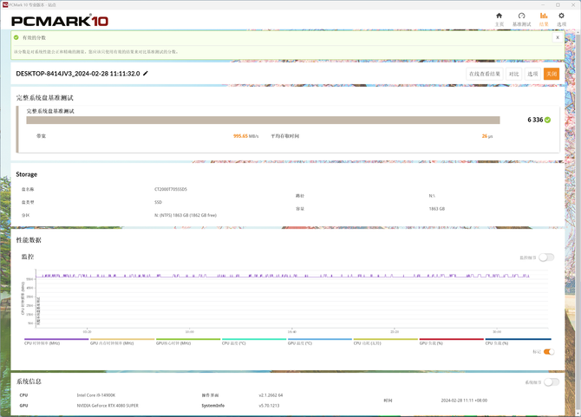Click the 系统信息 section heading
Viewport: 581px width, 417px height.
(x=29, y=381)
